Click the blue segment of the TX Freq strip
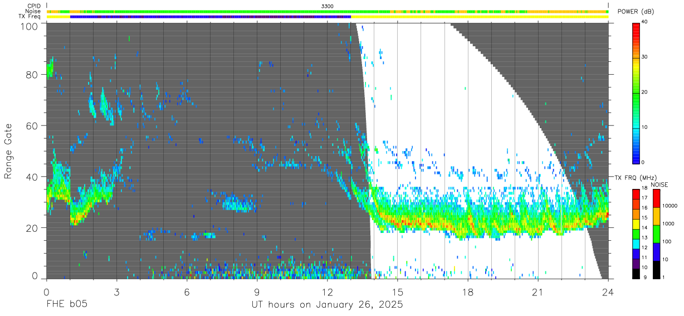The height and width of the screenshot is (316, 684). coord(211,17)
